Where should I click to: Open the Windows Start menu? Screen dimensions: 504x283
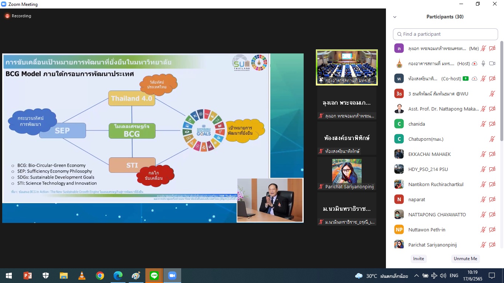[x=8, y=276]
